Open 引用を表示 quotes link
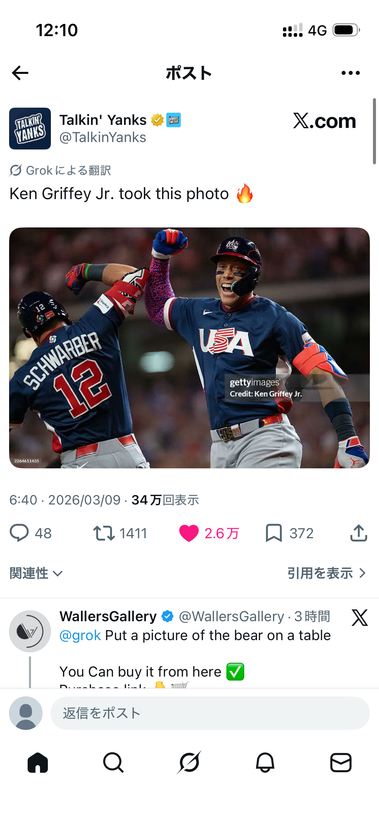The width and height of the screenshot is (379, 822). [326, 573]
